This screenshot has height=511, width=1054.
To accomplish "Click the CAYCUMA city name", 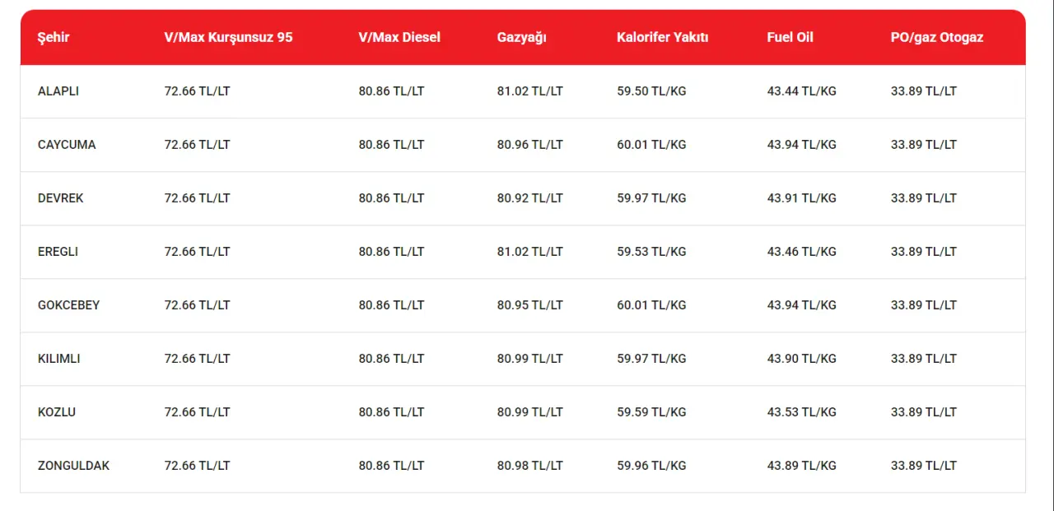I will 67,145.
